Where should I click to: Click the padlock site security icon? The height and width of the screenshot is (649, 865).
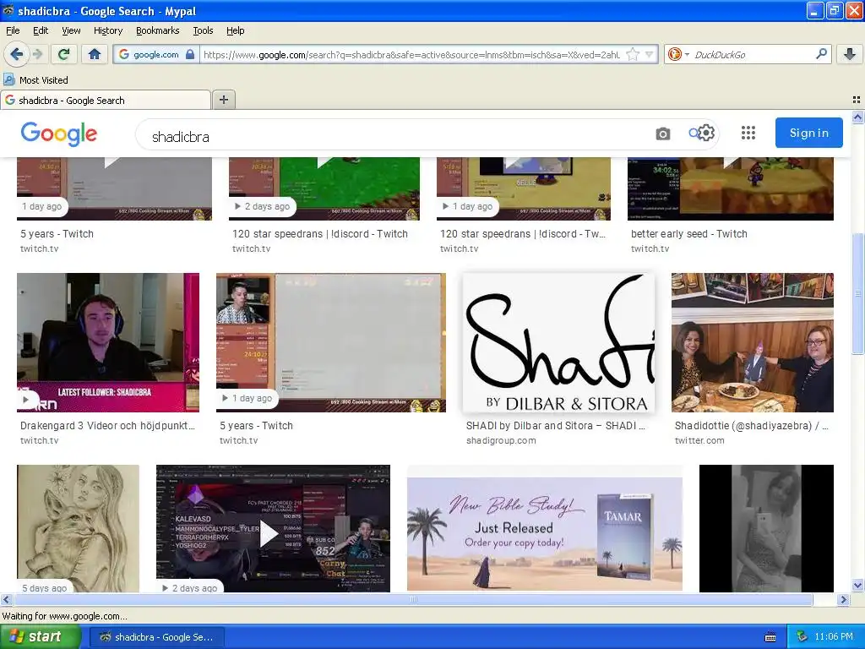190,54
